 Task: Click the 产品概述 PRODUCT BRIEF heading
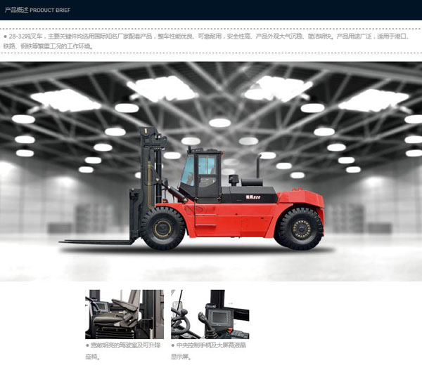tap(38, 11)
